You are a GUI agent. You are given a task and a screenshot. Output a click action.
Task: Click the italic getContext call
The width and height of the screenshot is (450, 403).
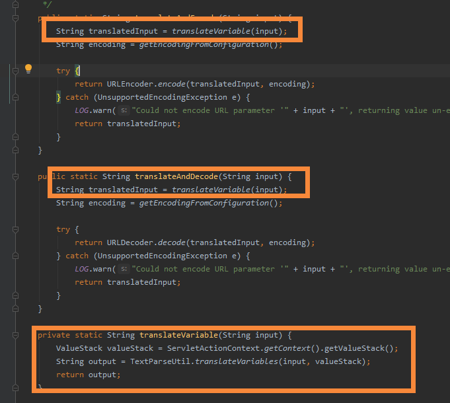pyautogui.click(x=287, y=348)
